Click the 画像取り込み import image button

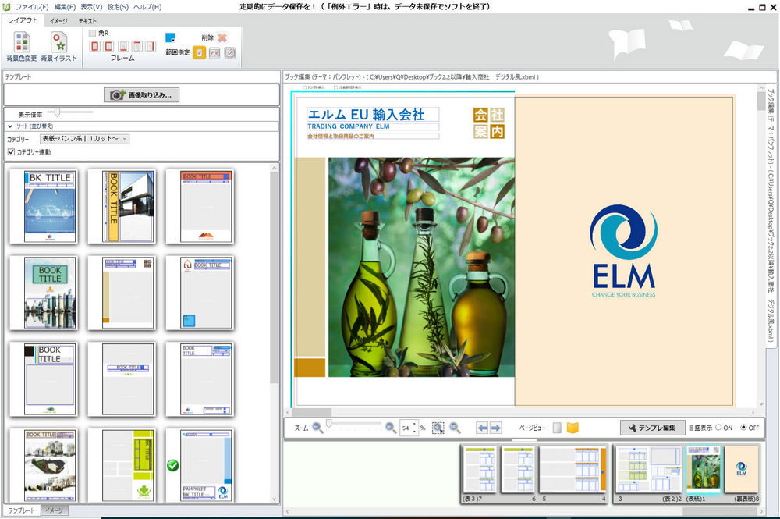pos(141,94)
